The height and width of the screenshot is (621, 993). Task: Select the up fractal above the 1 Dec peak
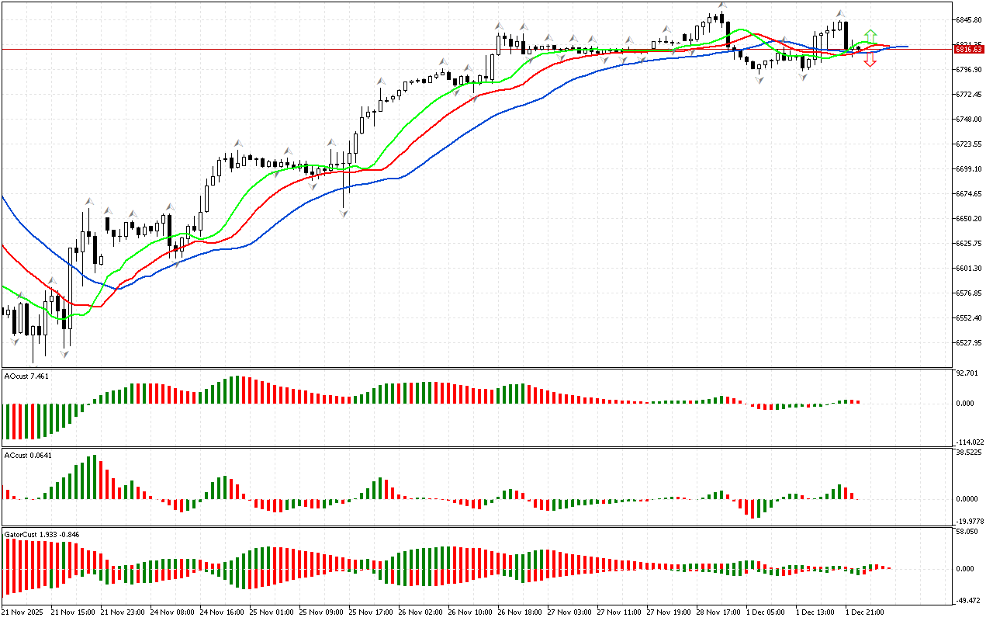841,13
